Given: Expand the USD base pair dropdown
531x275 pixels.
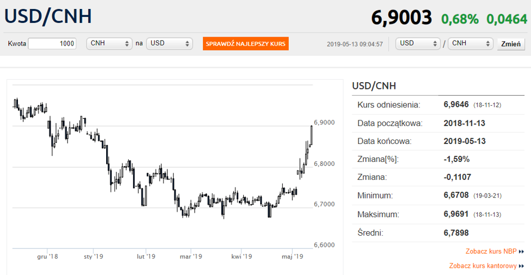Looking at the screenshot, I should click(418, 43).
